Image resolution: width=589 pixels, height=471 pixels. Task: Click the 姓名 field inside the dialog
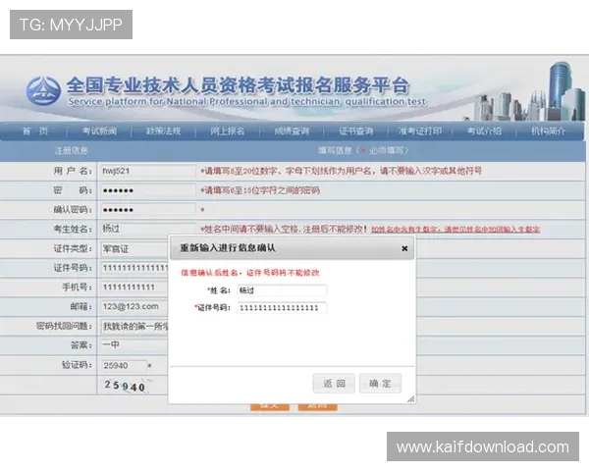pos(282,290)
